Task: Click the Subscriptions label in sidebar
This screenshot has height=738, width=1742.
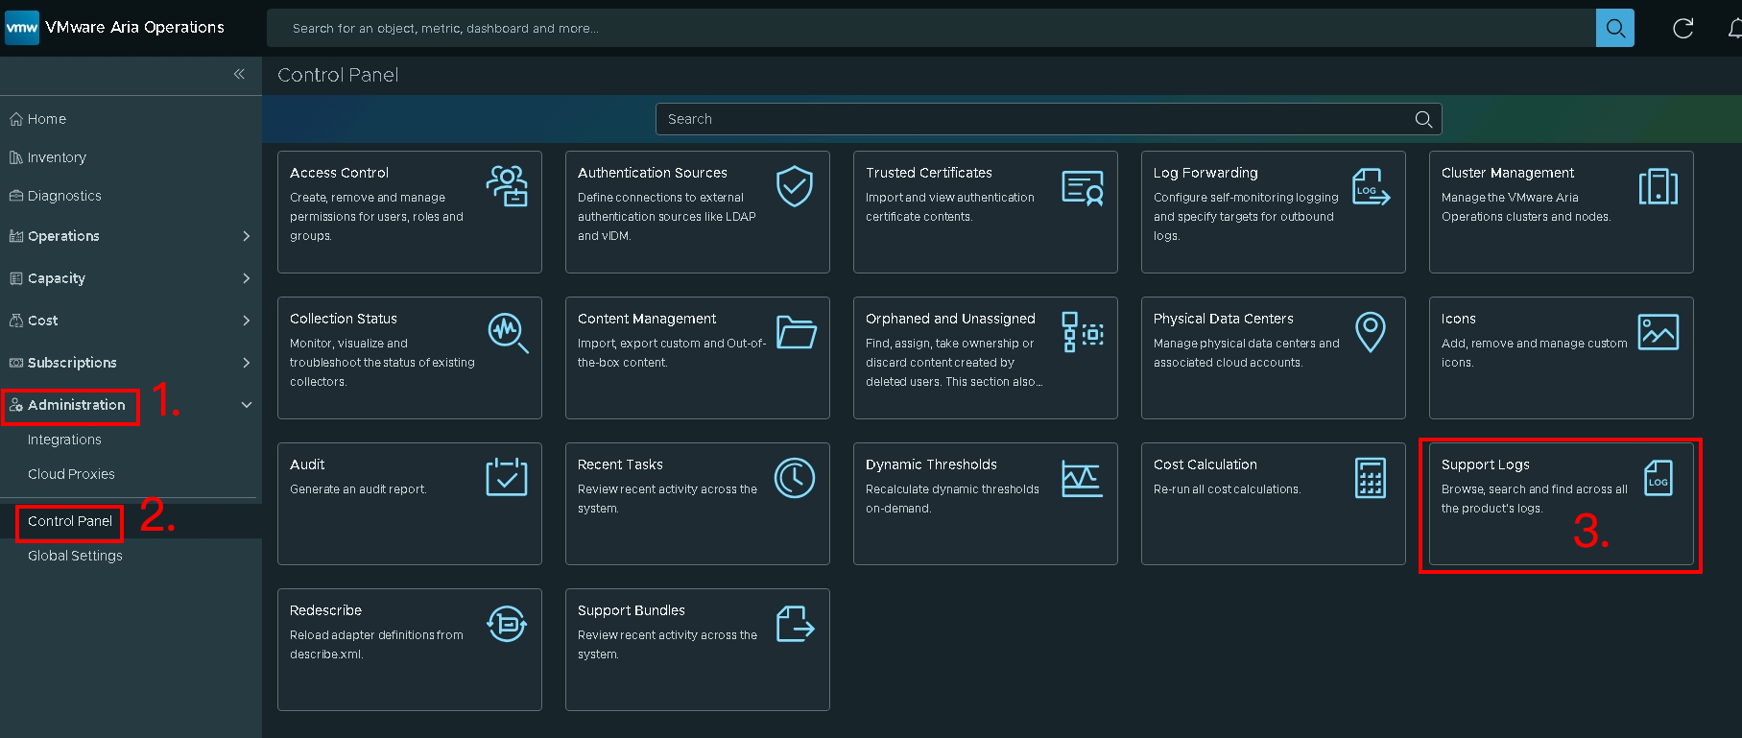Action: point(72,363)
